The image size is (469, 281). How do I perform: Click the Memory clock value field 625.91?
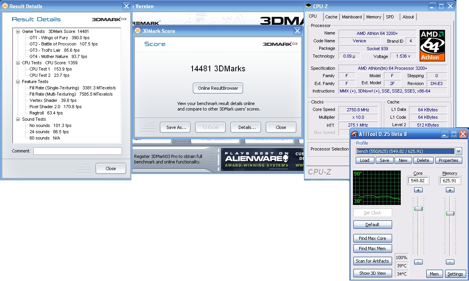point(449,181)
